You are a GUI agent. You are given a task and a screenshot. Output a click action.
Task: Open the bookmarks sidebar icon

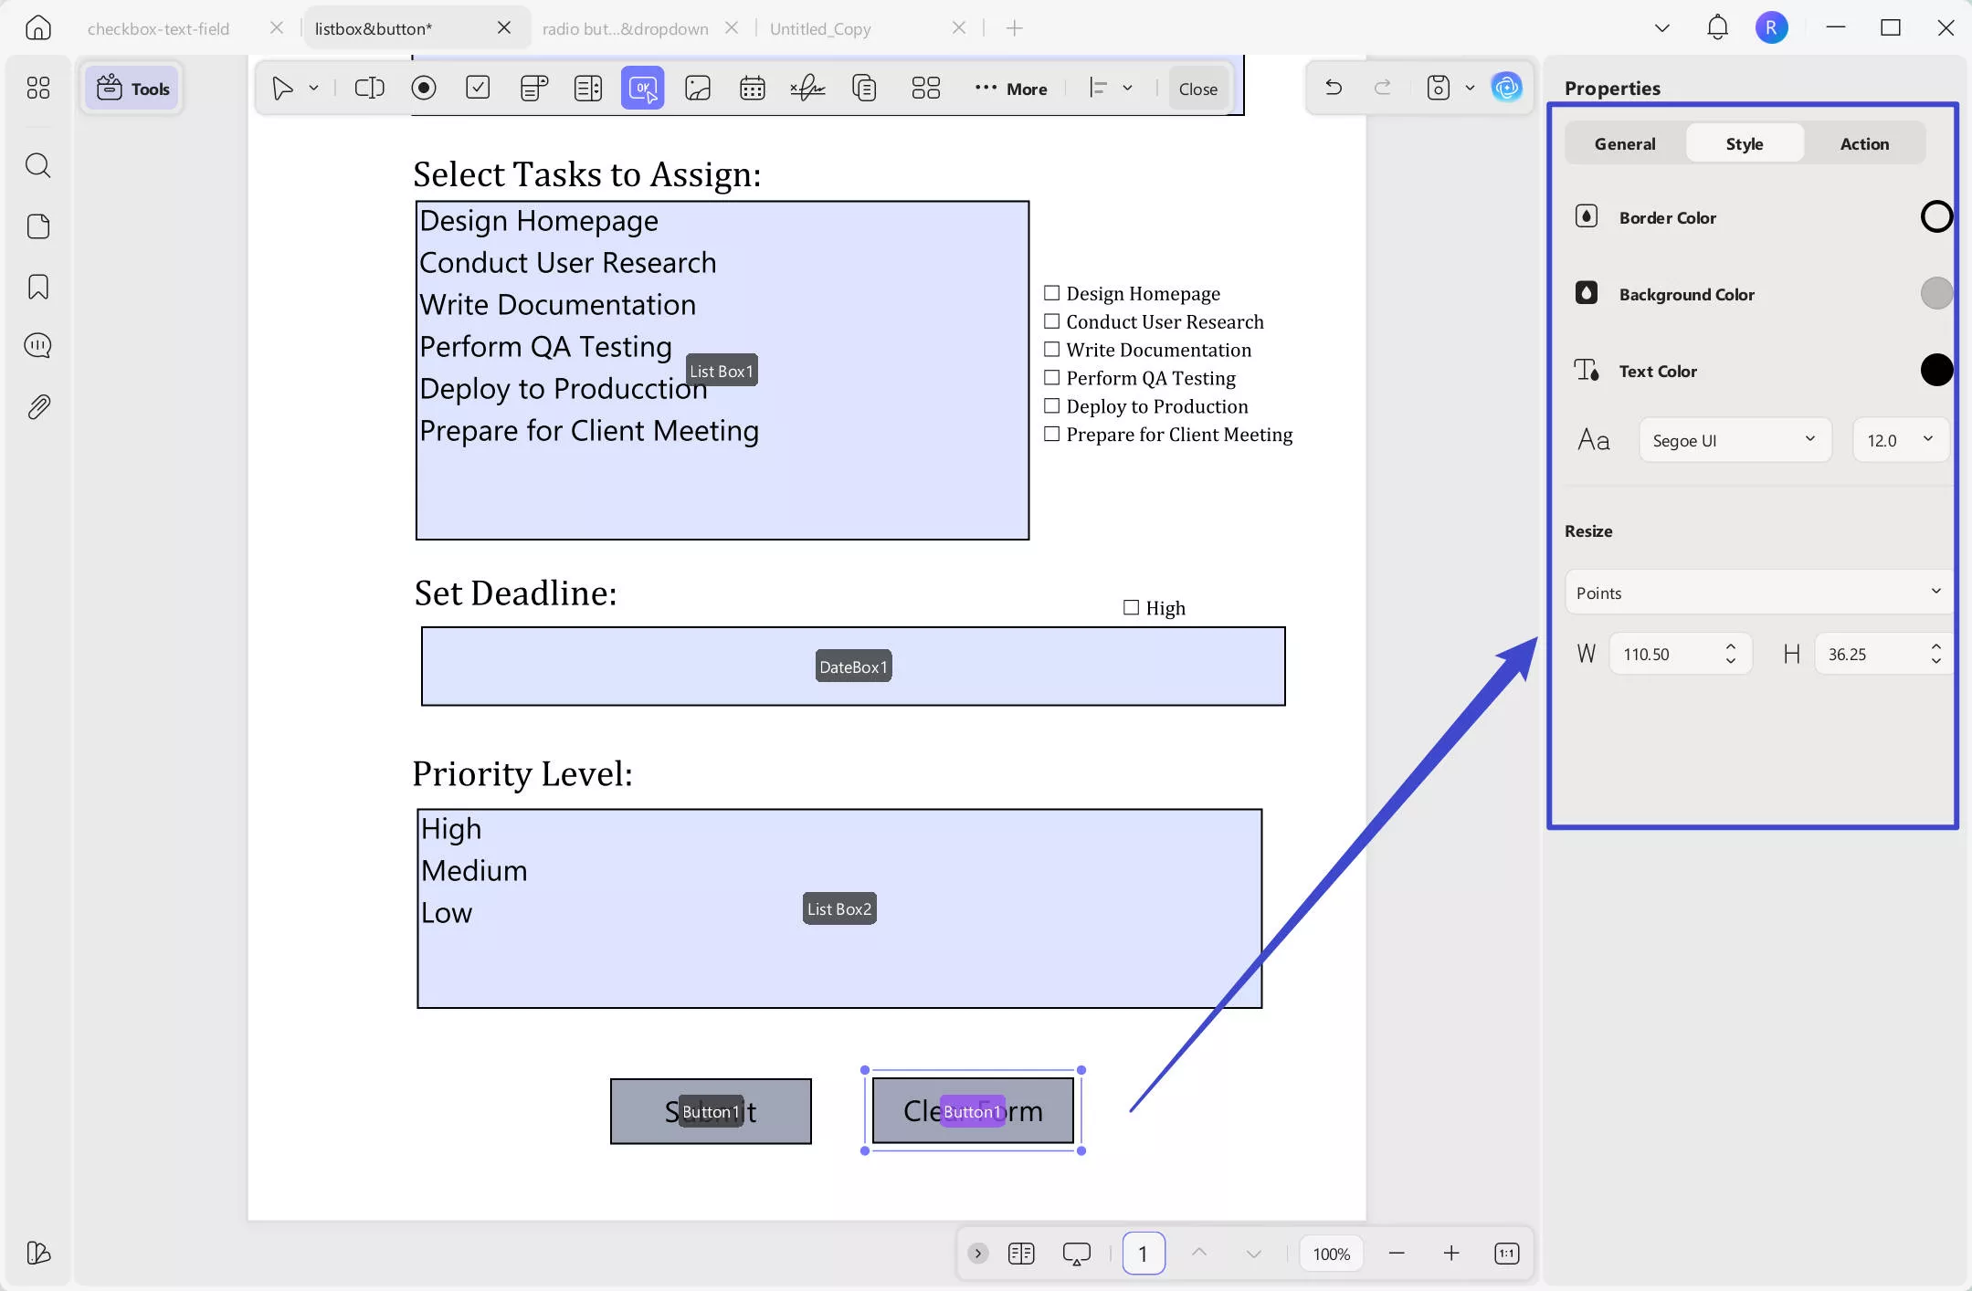tap(37, 287)
